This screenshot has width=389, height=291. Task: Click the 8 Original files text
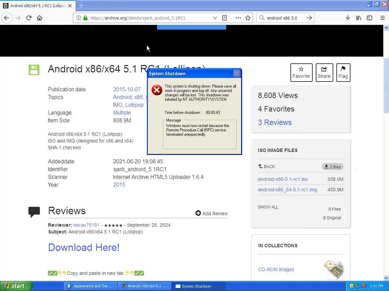pos(332,218)
